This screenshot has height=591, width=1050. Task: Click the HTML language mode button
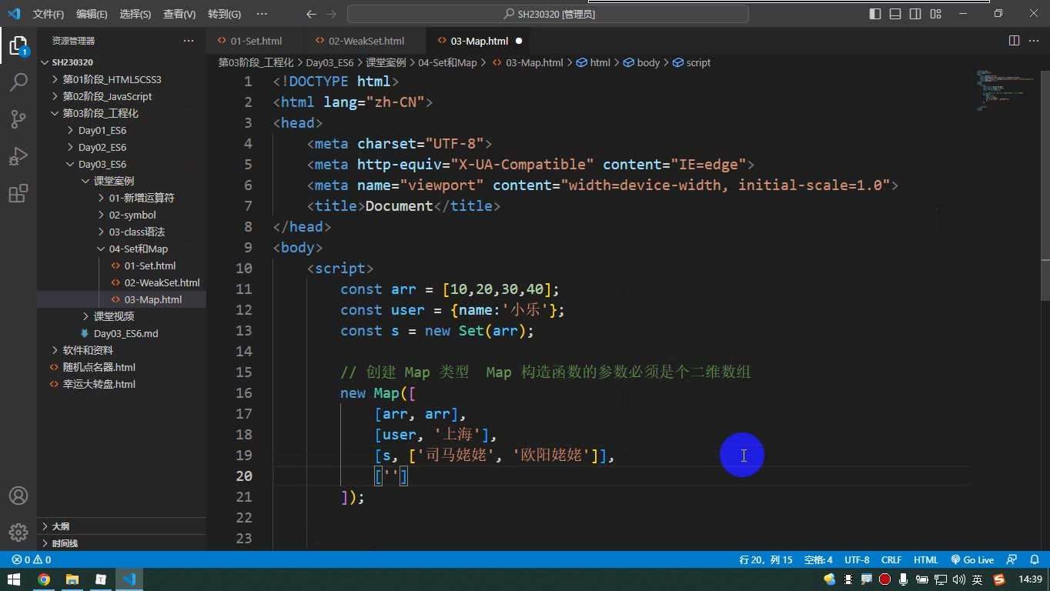[x=926, y=560]
